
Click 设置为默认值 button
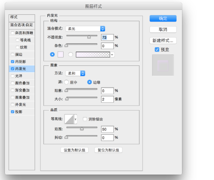[74, 150]
